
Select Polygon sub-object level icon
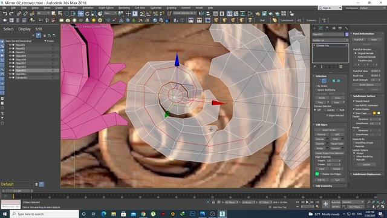[334, 81]
